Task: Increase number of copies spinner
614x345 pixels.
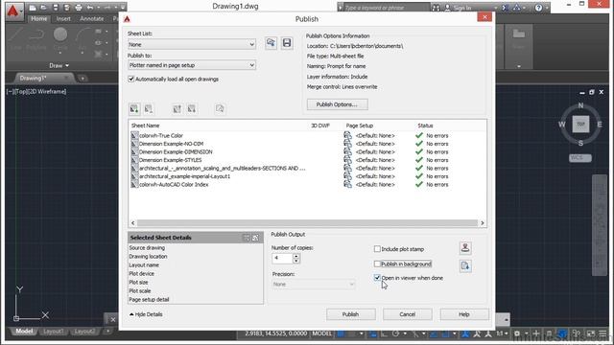Action: [x=296, y=256]
